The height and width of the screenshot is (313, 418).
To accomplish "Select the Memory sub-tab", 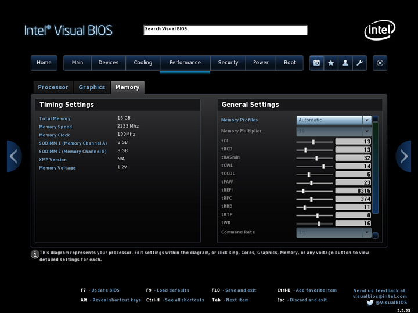I will click(x=127, y=87).
